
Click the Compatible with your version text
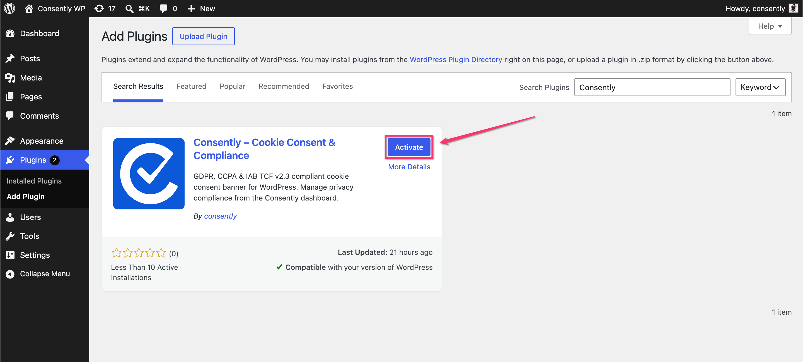(359, 267)
